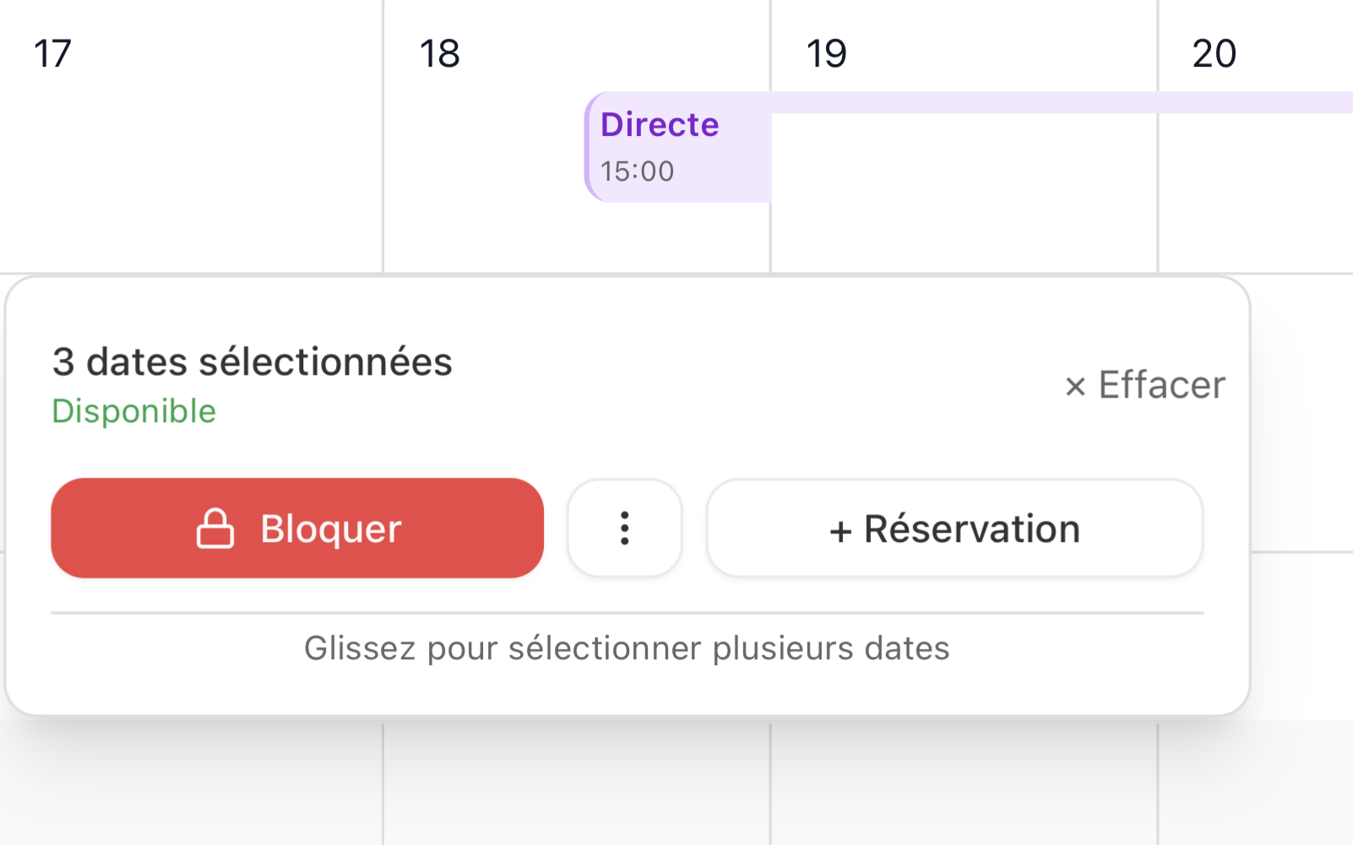Select day 18 date number

(x=439, y=54)
